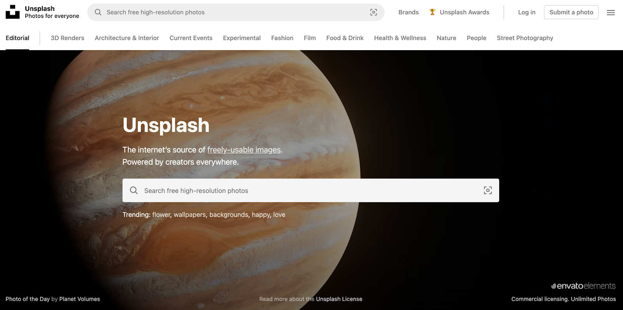
Task: Select the Food & Drink category
Action: pyautogui.click(x=345, y=38)
